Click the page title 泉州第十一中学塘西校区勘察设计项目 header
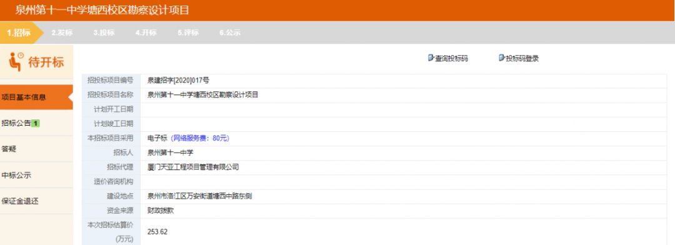Image resolution: width=675 pixels, height=245 pixels. 102,11
